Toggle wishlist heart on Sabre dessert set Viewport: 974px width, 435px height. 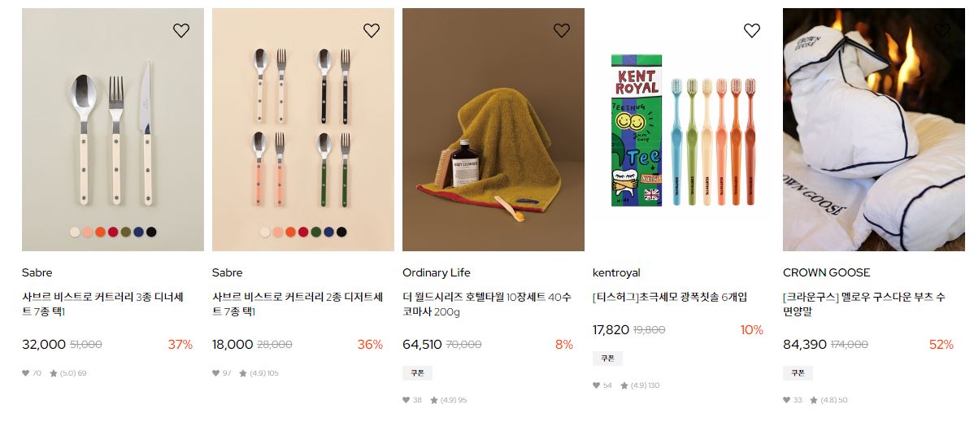pyautogui.click(x=372, y=30)
